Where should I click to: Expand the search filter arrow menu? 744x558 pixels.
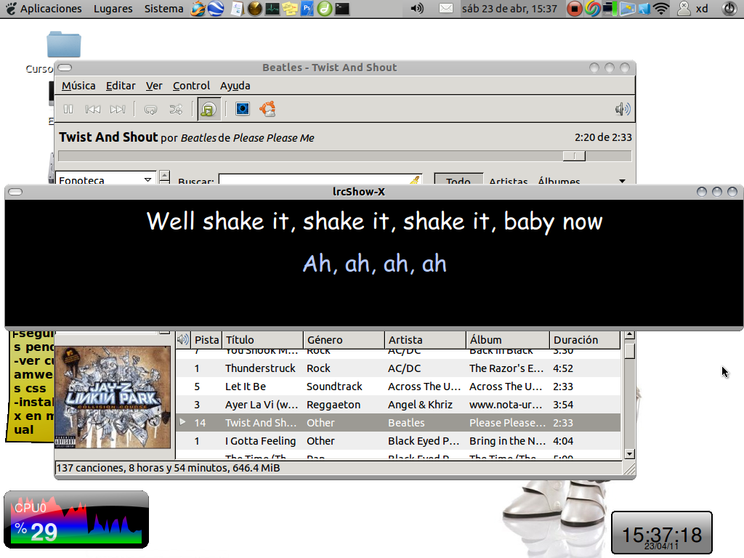click(622, 181)
